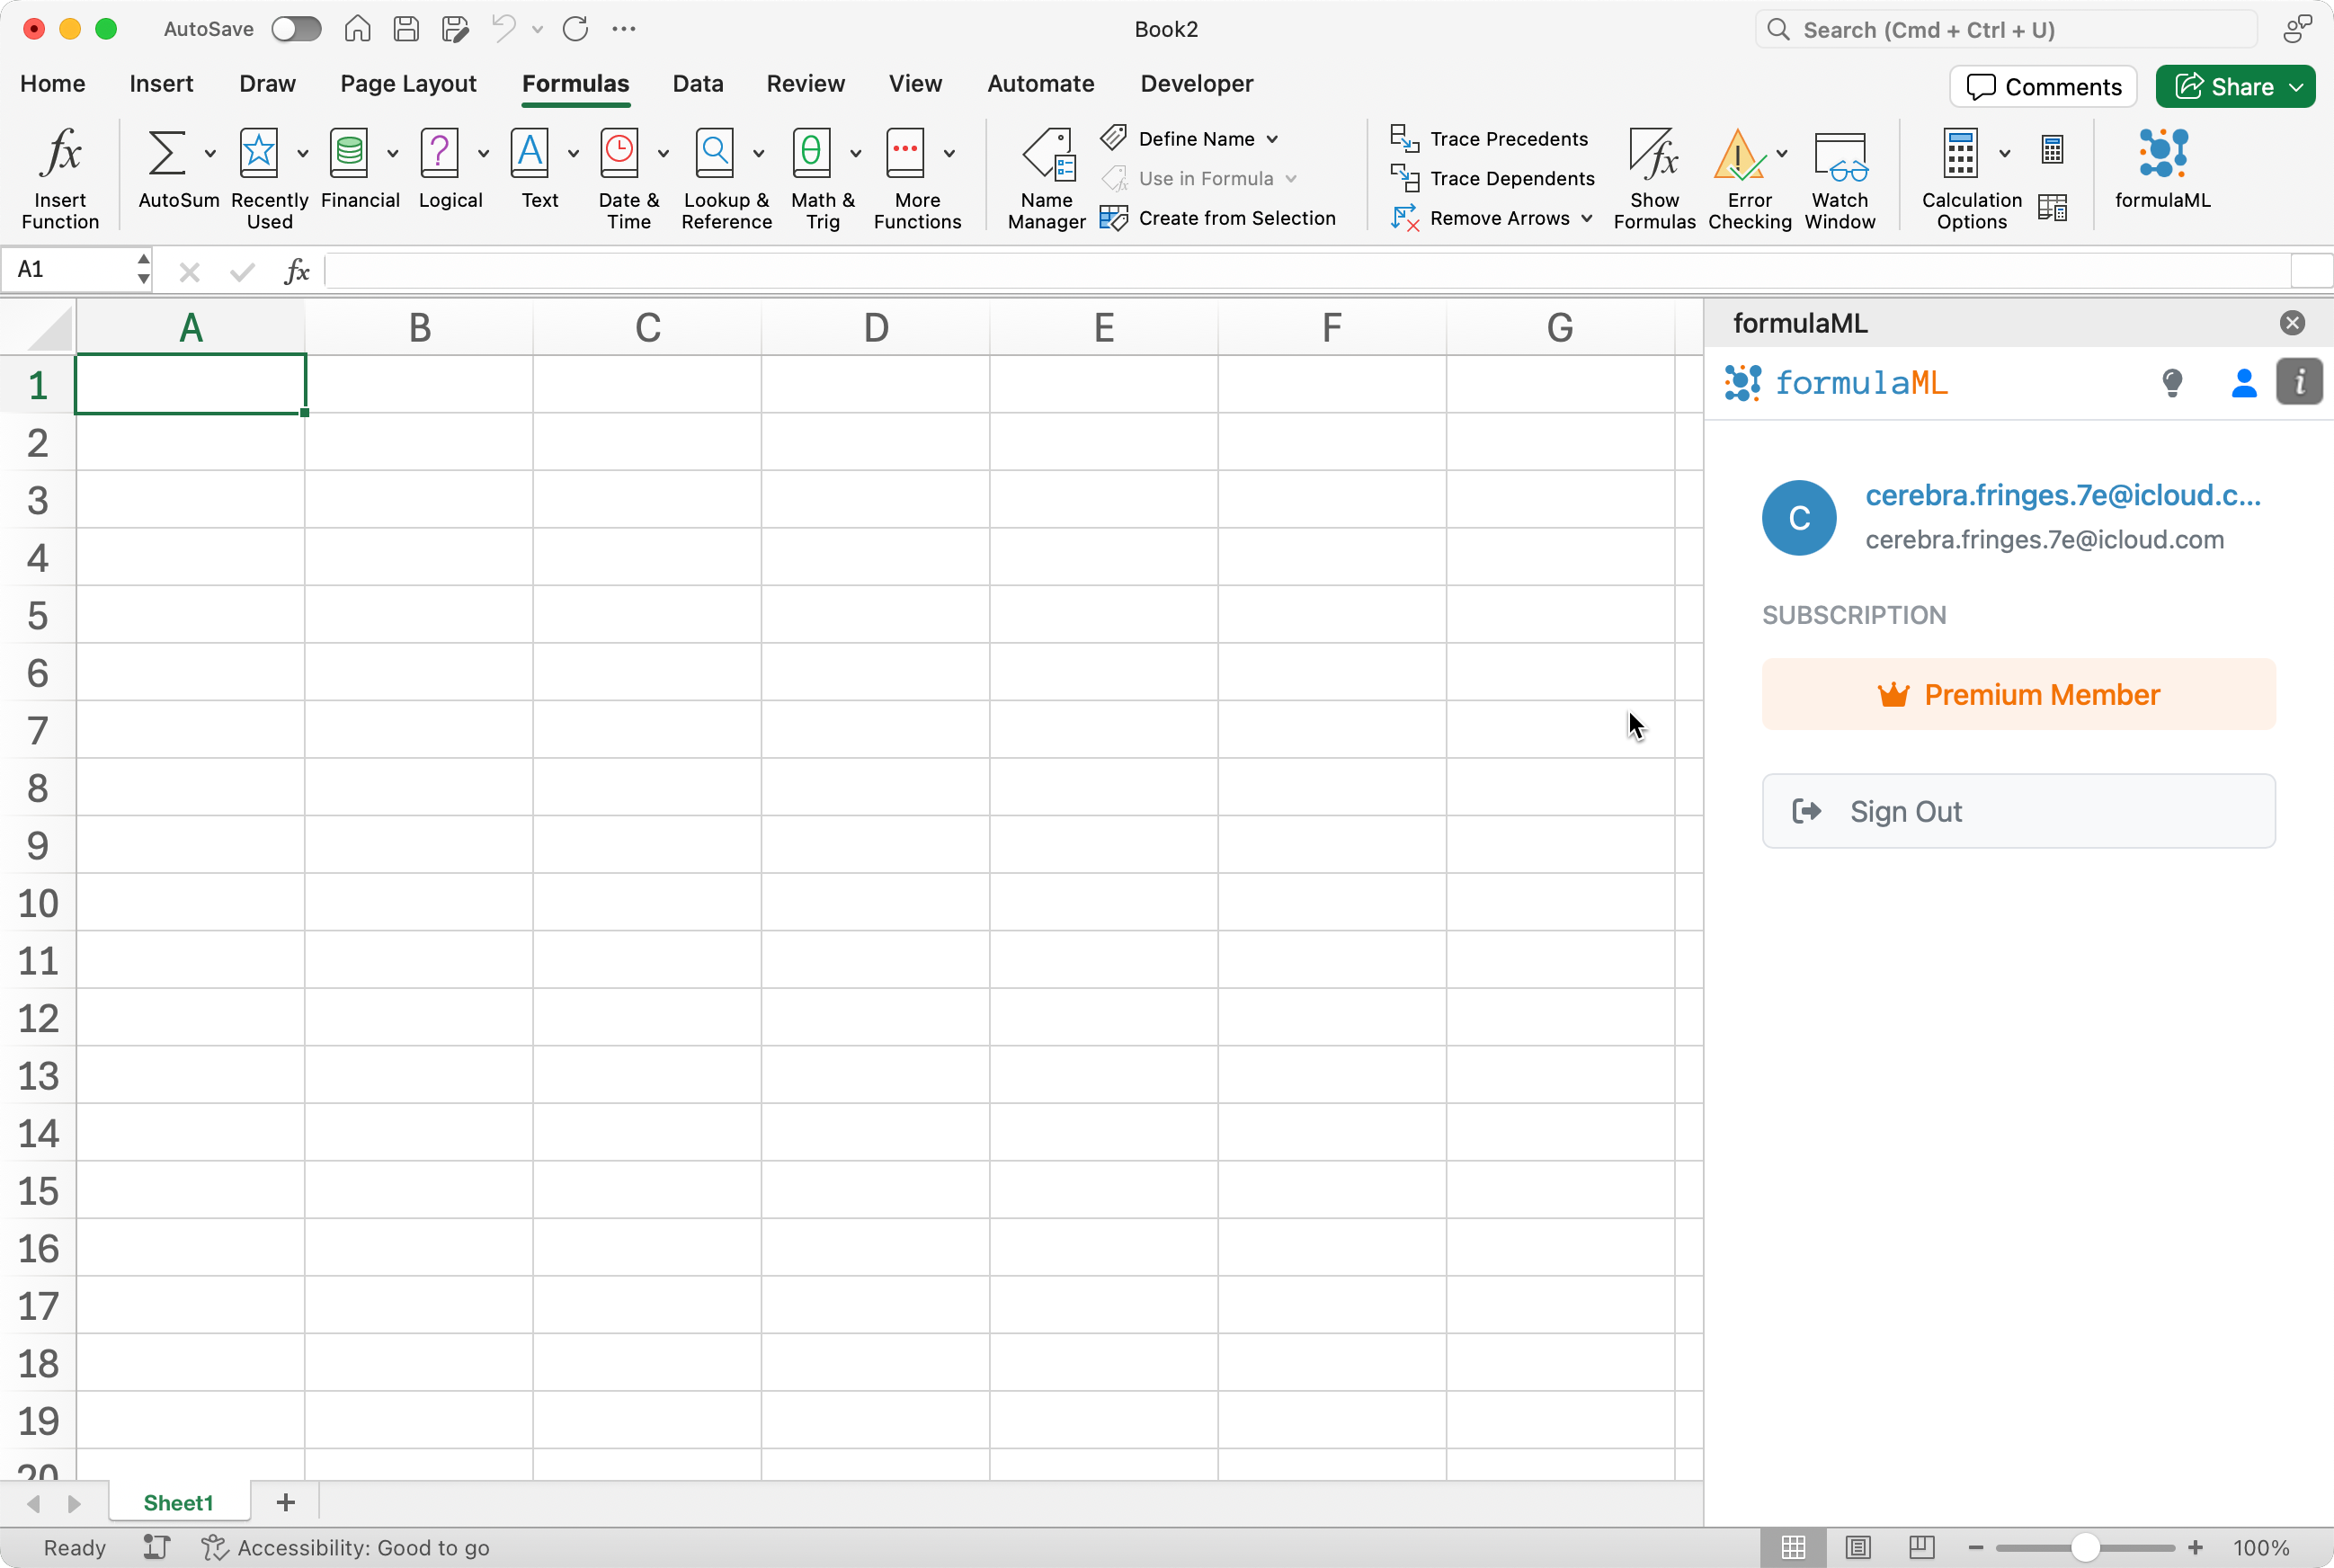Viewport: 2334px width, 1568px height.
Task: Open Date & Time functions
Action: [619, 153]
